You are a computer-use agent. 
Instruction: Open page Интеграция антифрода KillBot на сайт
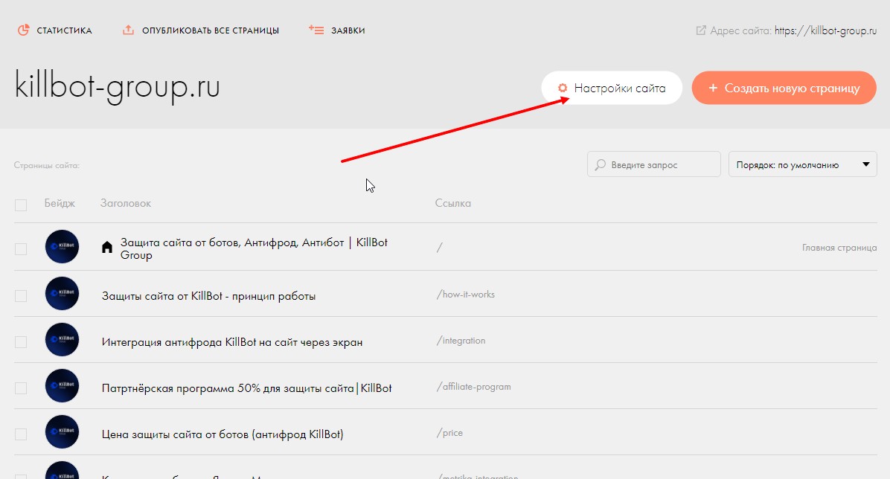point(232,342)
